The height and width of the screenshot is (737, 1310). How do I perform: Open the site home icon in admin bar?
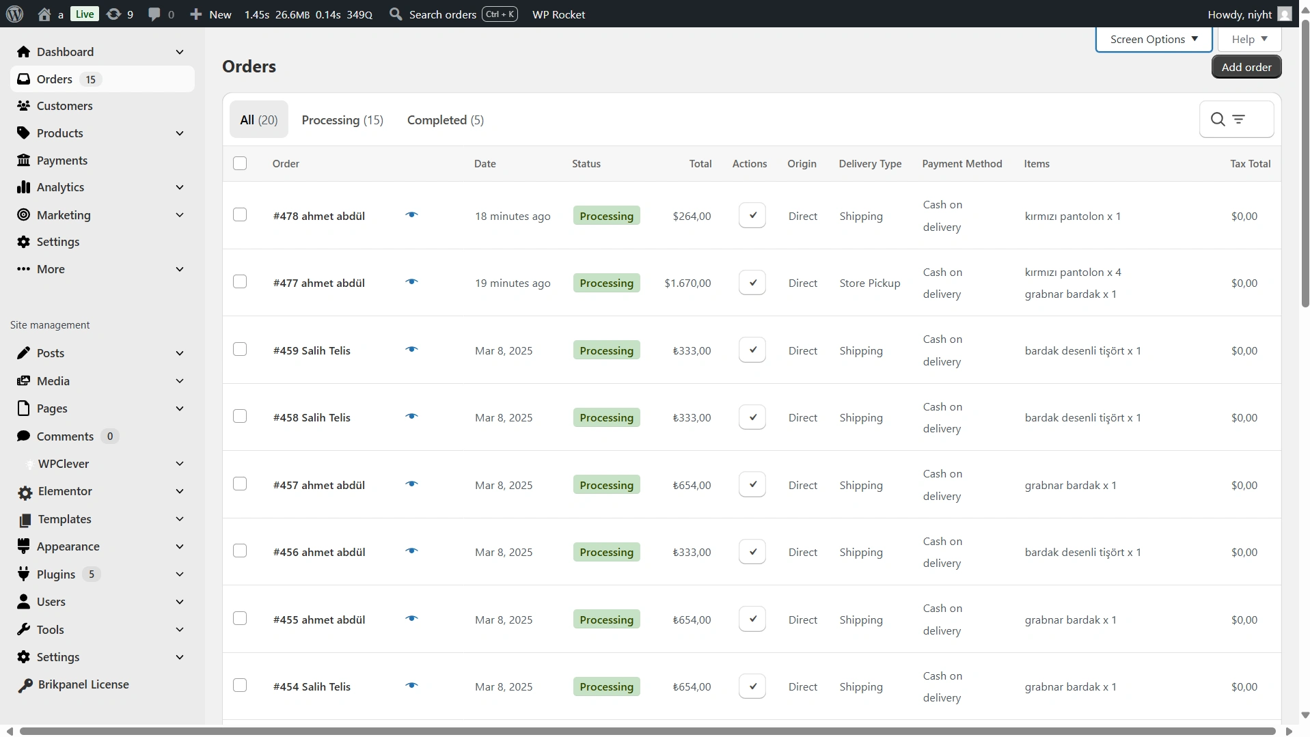point(44,14)
